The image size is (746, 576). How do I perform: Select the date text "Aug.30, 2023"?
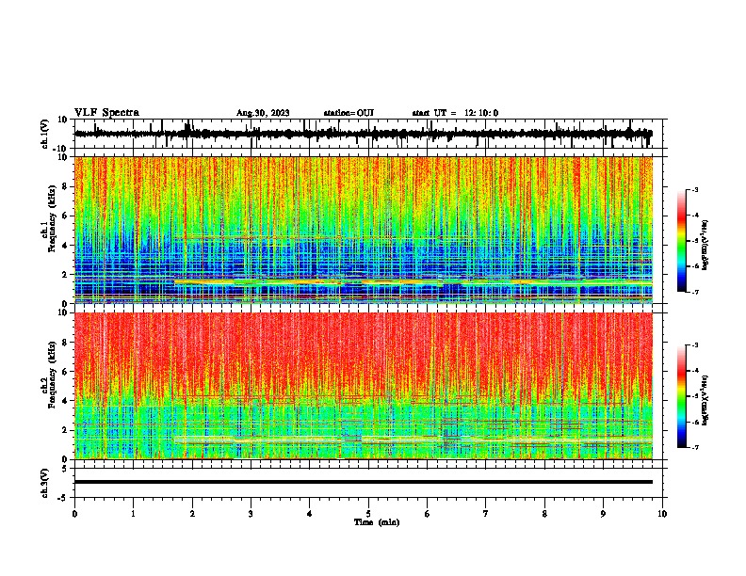(263, 113)
